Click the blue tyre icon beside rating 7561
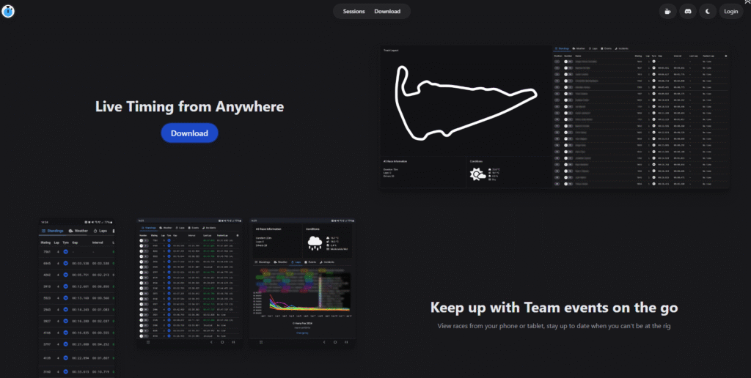Viewport: 751px width, 378px height. (x=65, y=252)
